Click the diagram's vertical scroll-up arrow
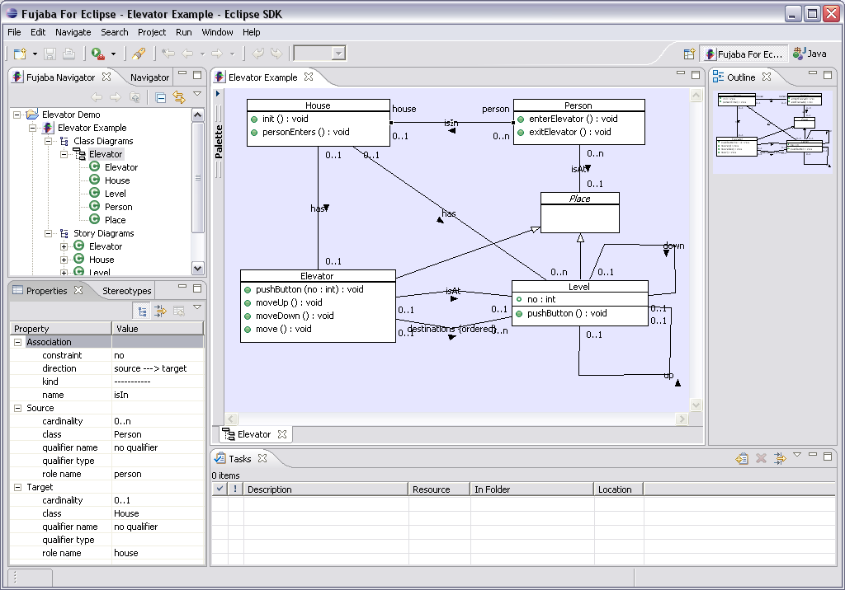This screenshot has height=590, width=845. pos(696,96)
